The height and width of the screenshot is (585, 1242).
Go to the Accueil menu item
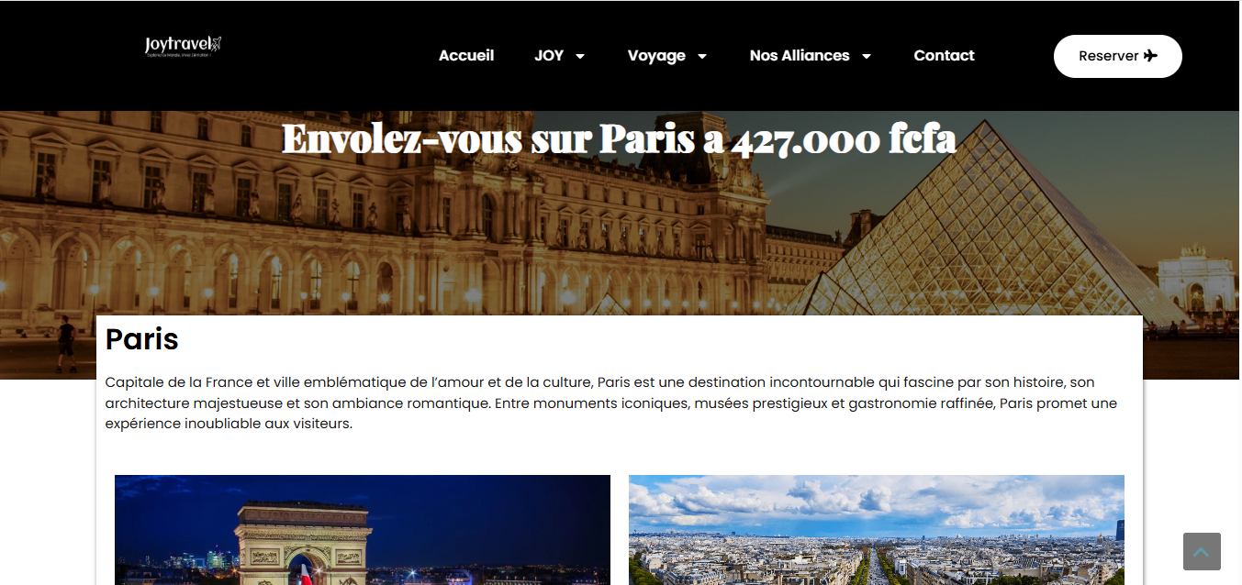point(466,56)
